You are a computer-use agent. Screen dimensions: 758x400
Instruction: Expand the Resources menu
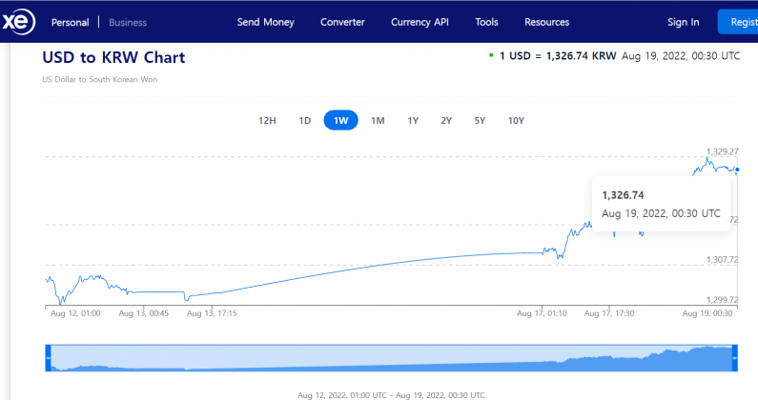click(546, 22)
